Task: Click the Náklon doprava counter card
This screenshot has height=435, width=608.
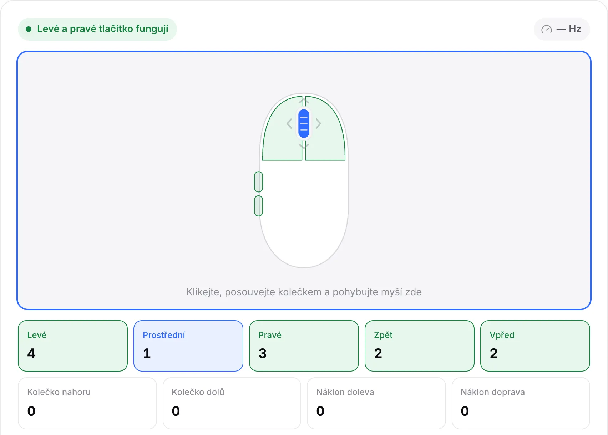Action: tap(521, 403)
